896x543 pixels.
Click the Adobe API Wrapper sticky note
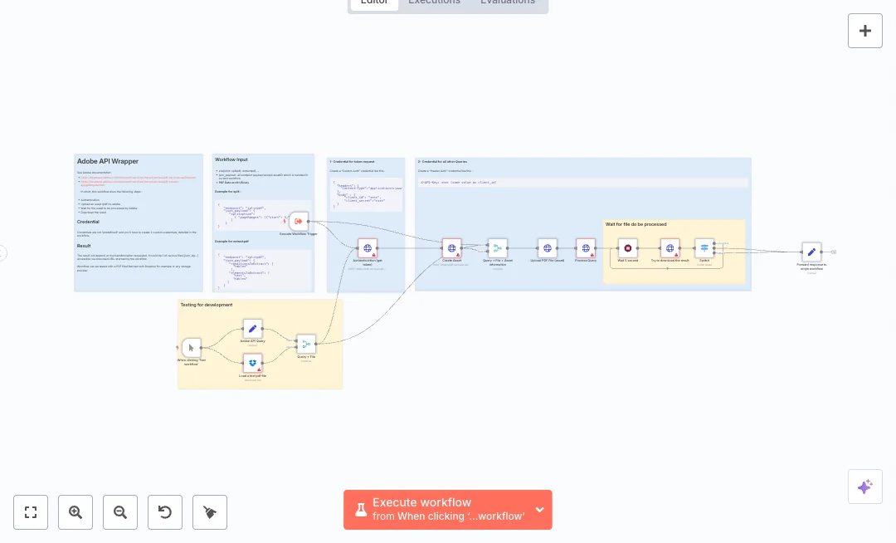coord(139,223)
